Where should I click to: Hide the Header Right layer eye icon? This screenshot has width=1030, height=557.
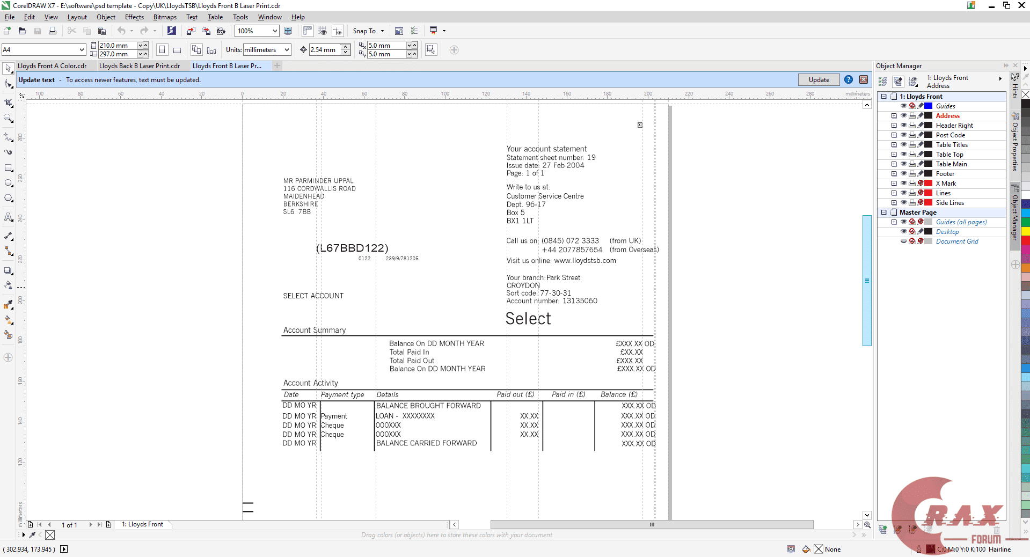point(903,126)
